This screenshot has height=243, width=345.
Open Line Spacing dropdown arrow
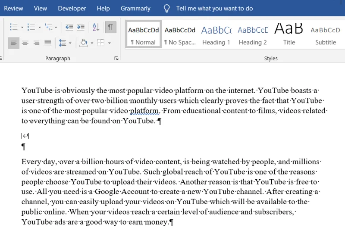pos(70,43)
